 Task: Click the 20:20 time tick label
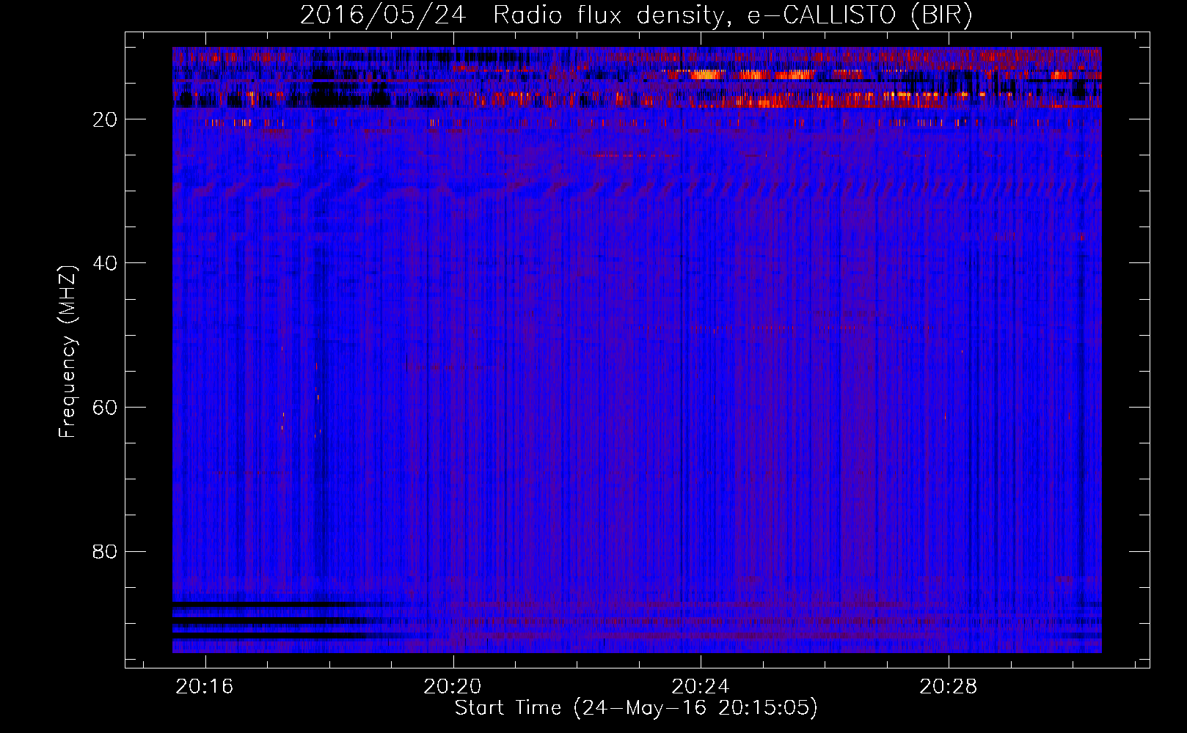[453, 686]
